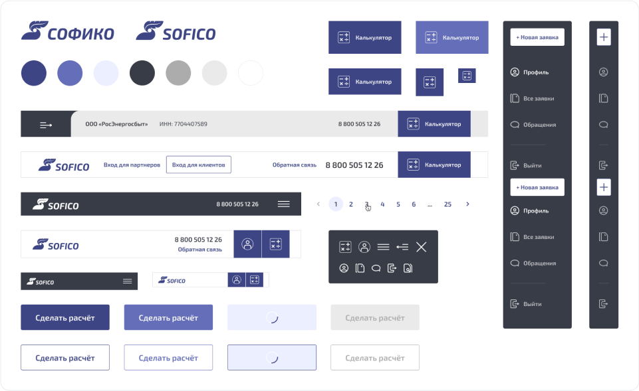Screen dimensions: 639x391
Task: Click the expand-menu arrow icon beside ООО «РосЭнергосбыт»
Action: coord(46,124)
